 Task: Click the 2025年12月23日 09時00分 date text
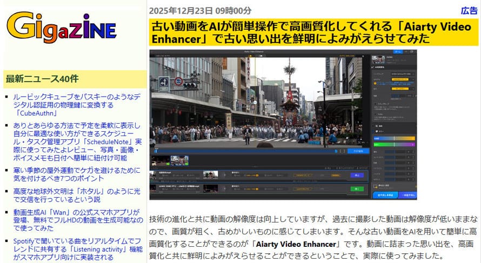[200, 11]
